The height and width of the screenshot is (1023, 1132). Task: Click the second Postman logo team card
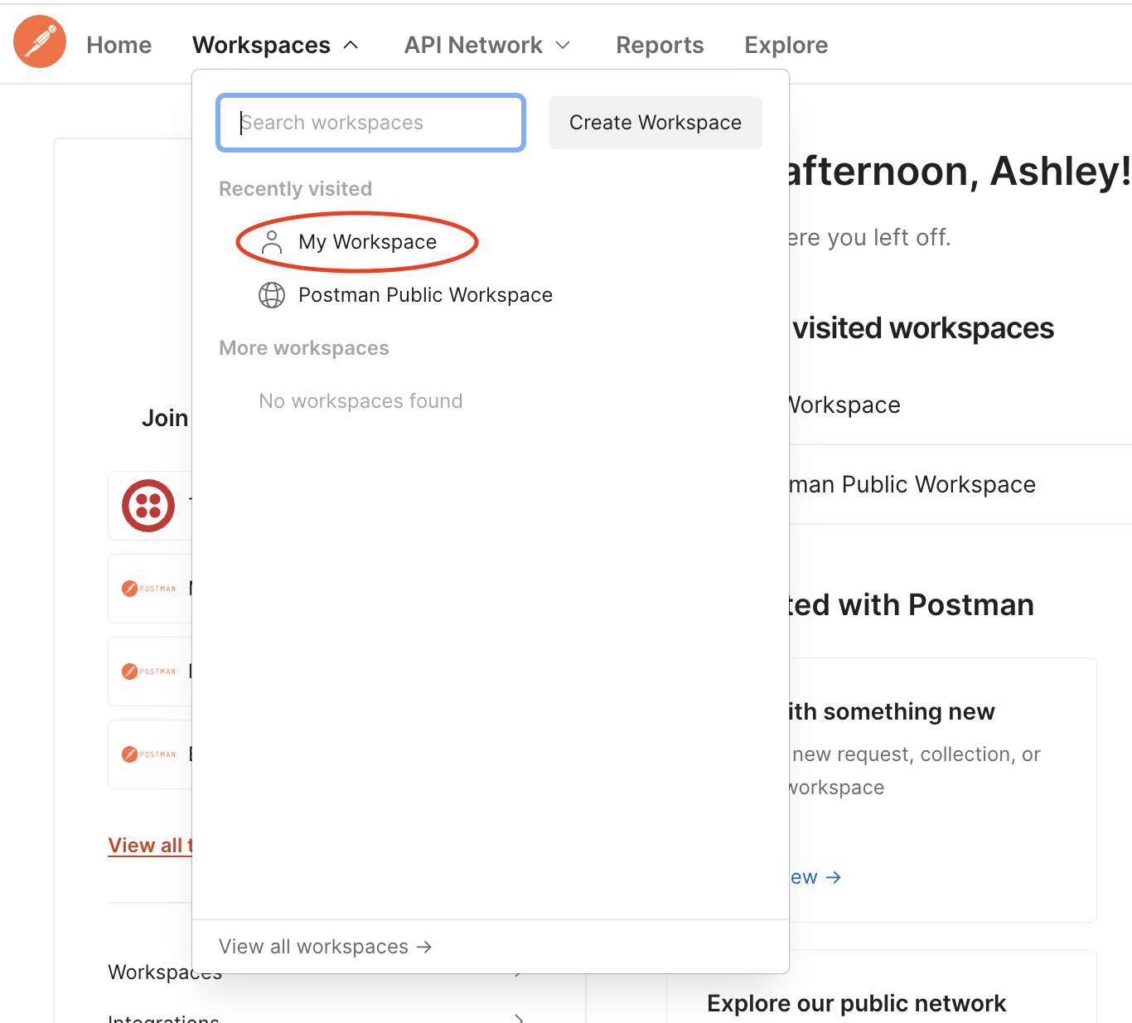click(x=150, y=671)
